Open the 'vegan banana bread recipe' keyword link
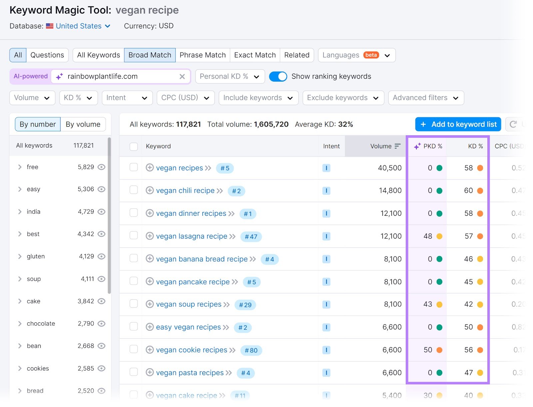 (x=202, y=259)
